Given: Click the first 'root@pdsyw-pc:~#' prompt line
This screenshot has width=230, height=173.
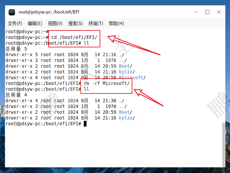Looking at the screenshot, I should tap(27, 31).
